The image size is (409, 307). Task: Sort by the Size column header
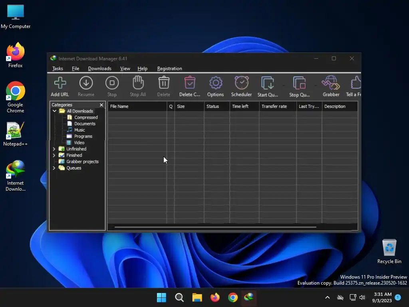(189, 106)
